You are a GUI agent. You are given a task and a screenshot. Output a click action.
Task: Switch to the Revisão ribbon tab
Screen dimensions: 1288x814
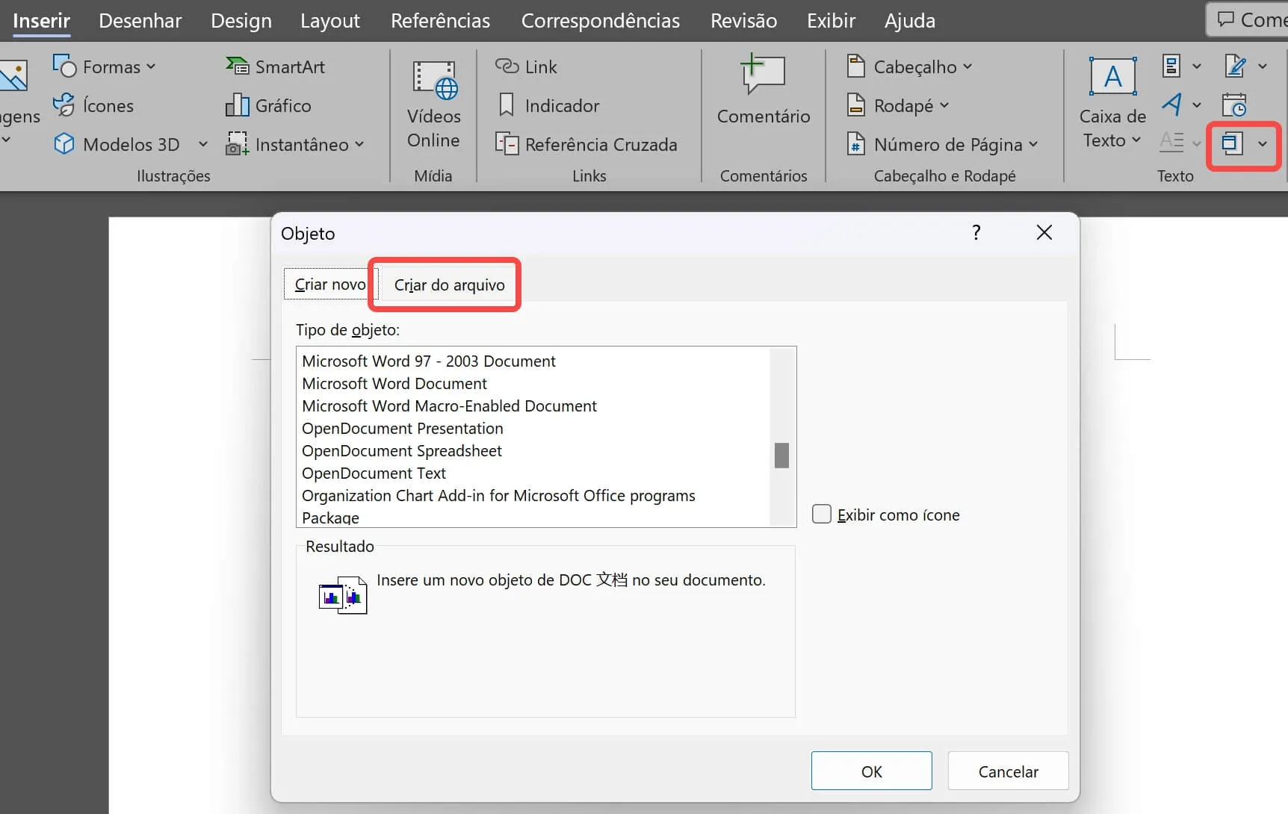pyautogui.click(x=743, y=20)
